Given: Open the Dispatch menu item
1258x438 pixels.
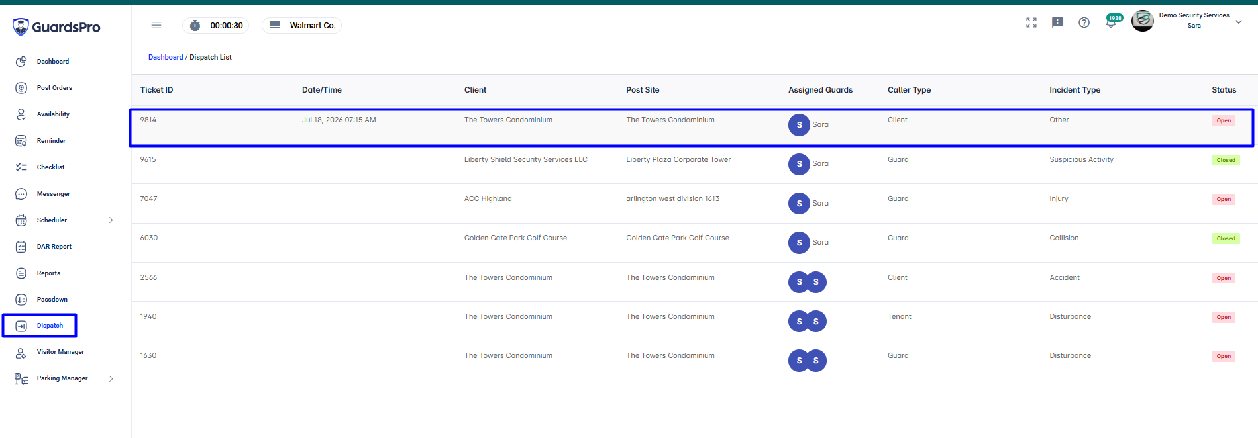Looking at the screenshot, I should 40,326.
